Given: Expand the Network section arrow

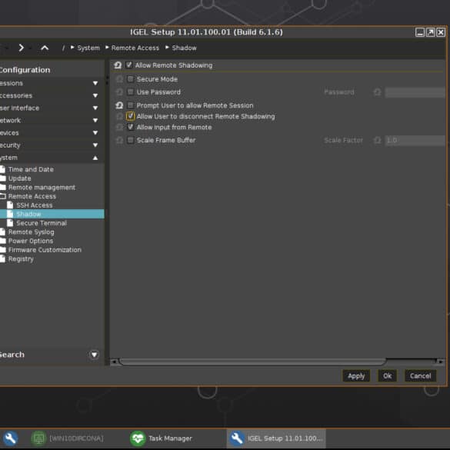Looking at the screenshot, I should pyautogui.click(x=95, y=120).
